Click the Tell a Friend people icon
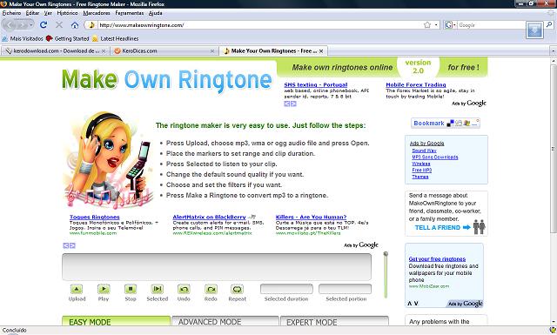557x335 pixels. point(480,226)
